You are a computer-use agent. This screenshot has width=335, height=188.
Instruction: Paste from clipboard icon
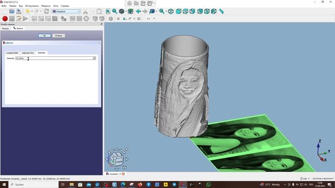[x=99, y=11]
